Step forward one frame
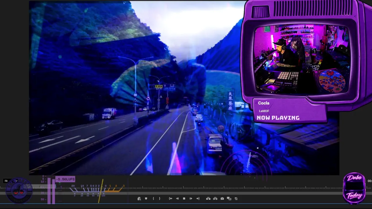This screenshot has width=372, height=209. tap(191, 199)
